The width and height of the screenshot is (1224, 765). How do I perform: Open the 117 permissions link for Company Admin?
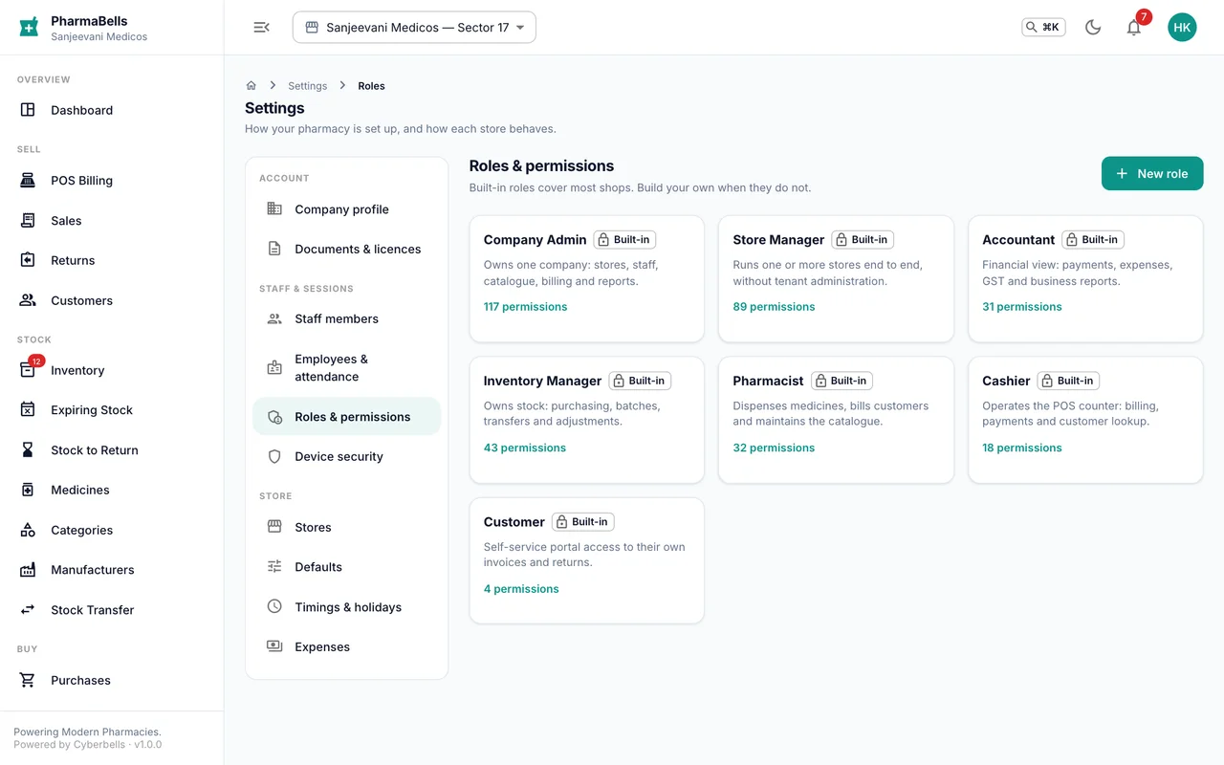click(x=525, y=307)
